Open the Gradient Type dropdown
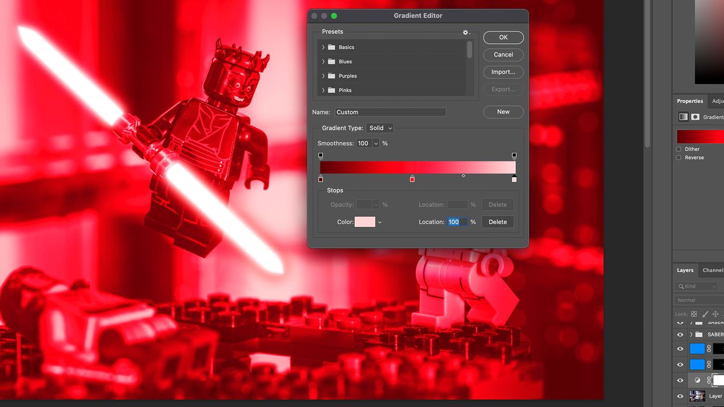Viewport: 724px width, 407px height. [x=379, y=128]
